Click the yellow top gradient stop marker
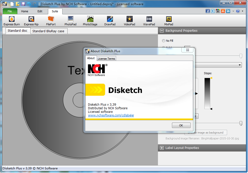 211,78
